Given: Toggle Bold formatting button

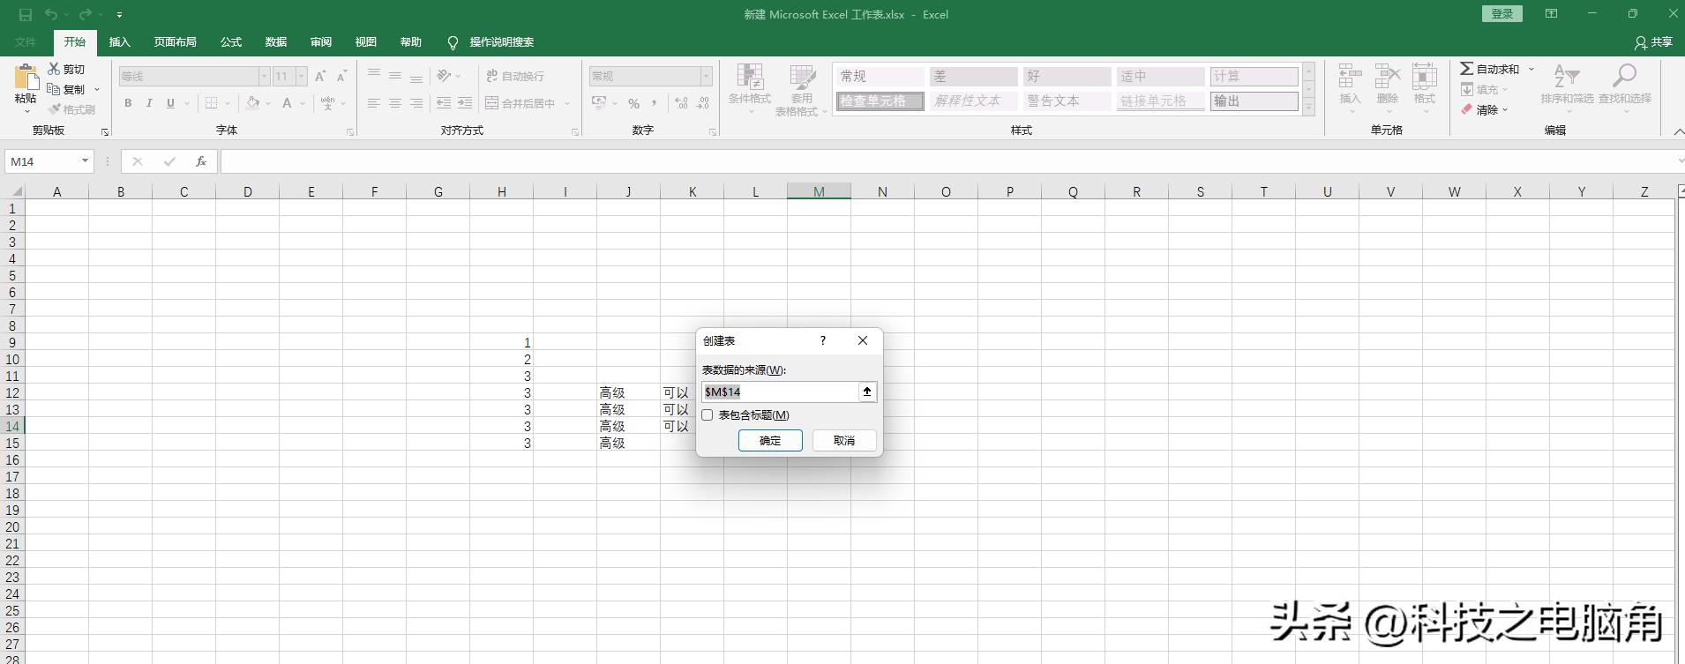Looking at the screenshot, I should [x=128, y=103].
